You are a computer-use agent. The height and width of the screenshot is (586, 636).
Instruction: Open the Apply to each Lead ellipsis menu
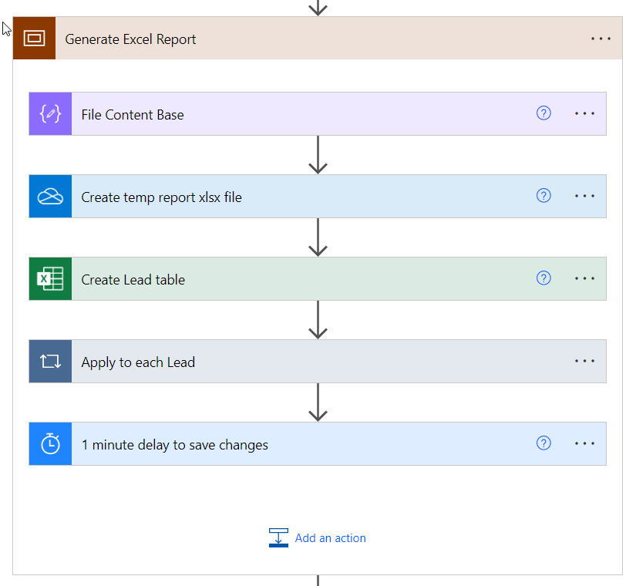(585, 361)
